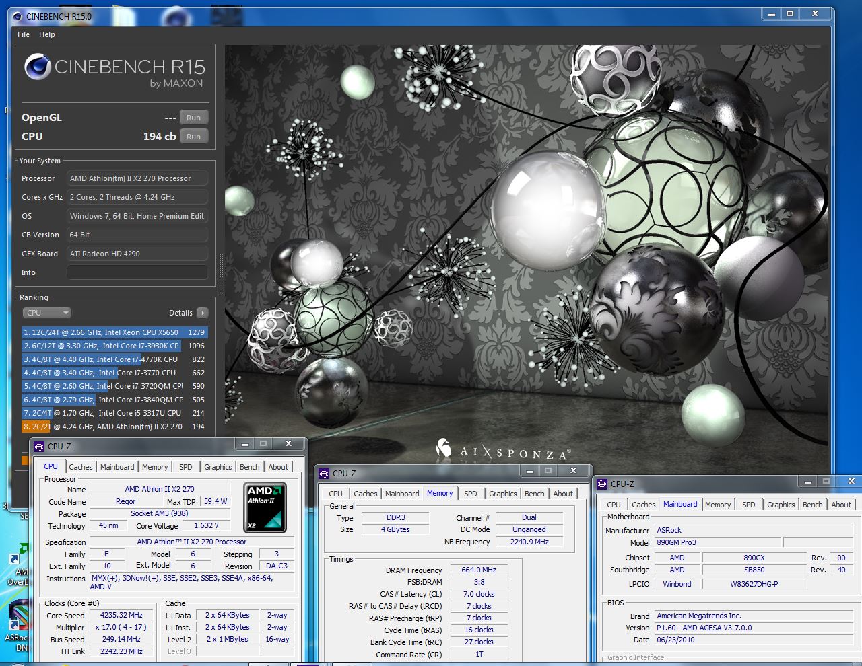This screenshot has width=862, height=666.
Task: Click the Cinebench title bar icon
Action: click(18, 16)
